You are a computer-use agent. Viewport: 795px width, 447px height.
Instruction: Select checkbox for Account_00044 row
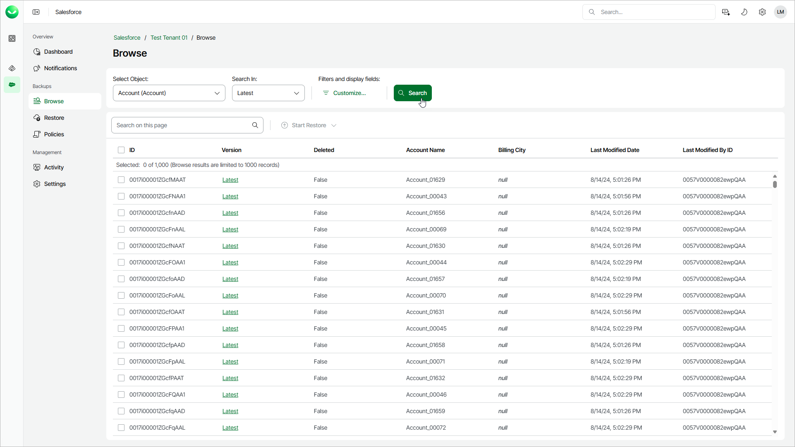[x=121, y=262]
